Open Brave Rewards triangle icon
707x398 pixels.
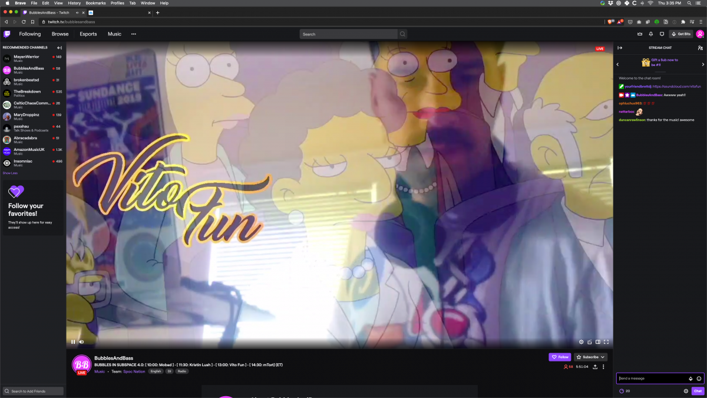tap(620, 22)
